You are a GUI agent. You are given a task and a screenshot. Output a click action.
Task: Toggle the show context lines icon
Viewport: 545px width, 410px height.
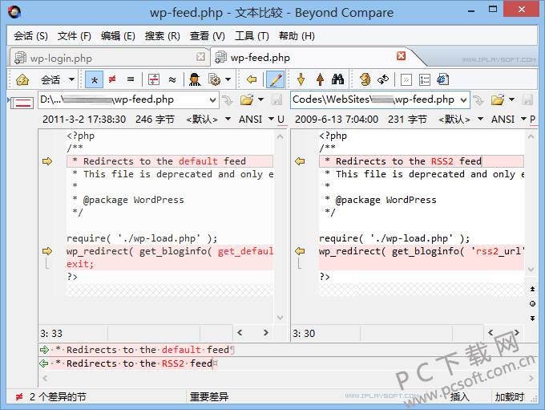[154, 79]
